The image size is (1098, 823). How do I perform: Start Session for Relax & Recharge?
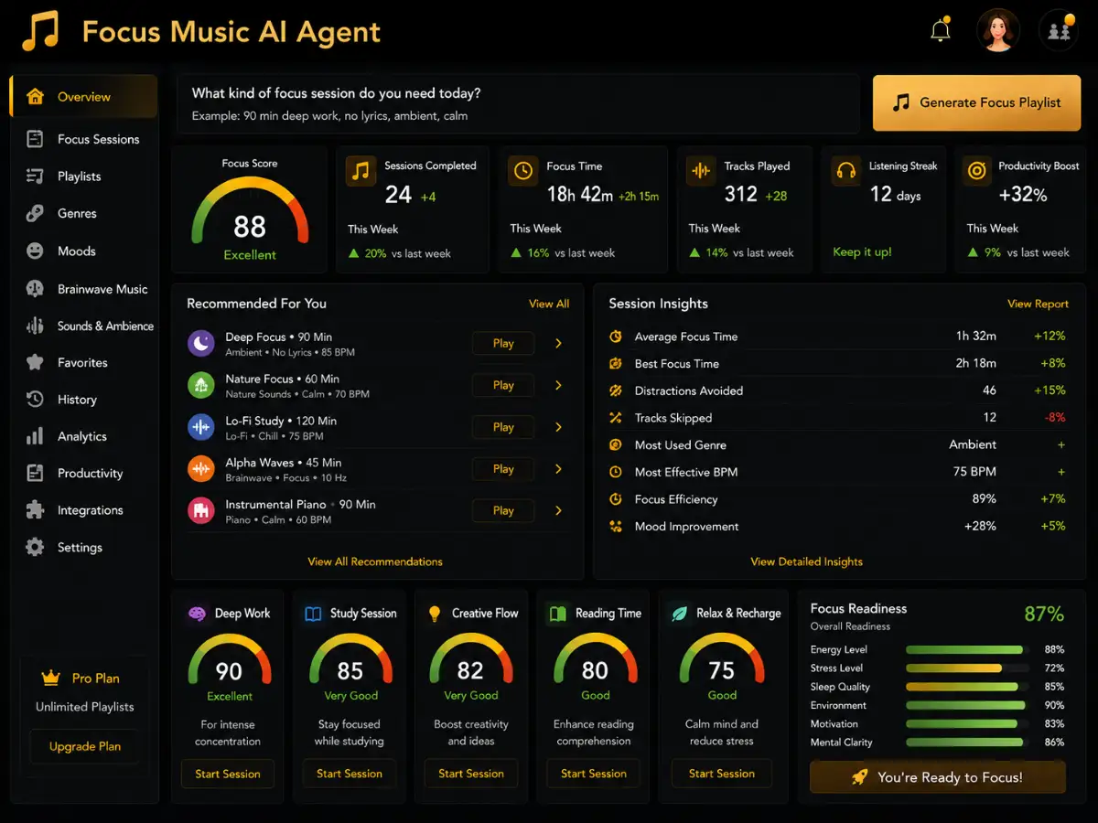pyautogui.click(x=722, y=774)
